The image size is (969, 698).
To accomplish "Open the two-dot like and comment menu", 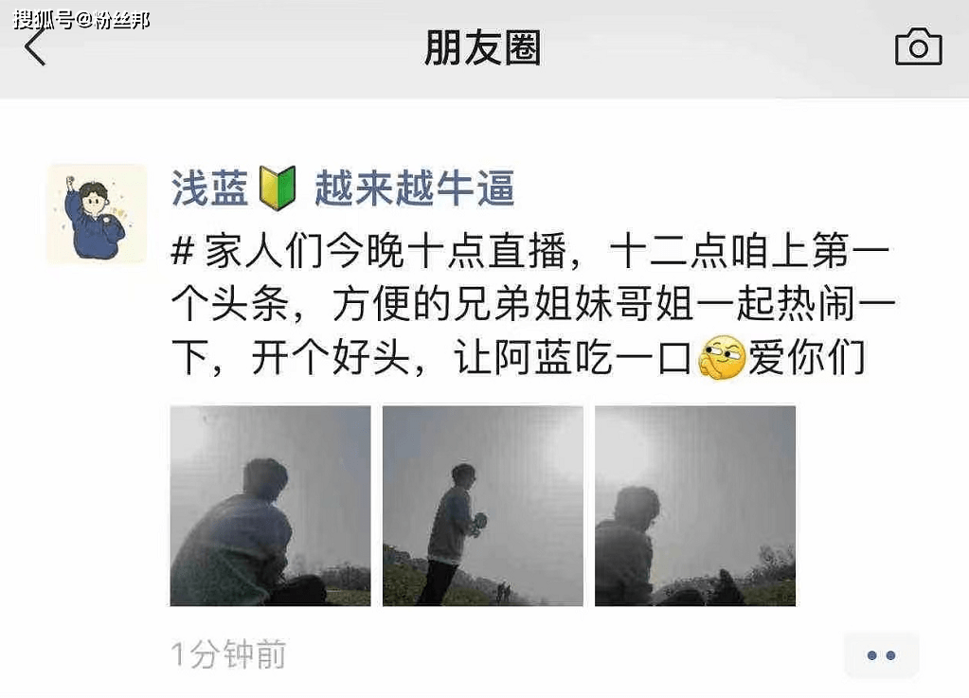I will [x=881, y=654].
